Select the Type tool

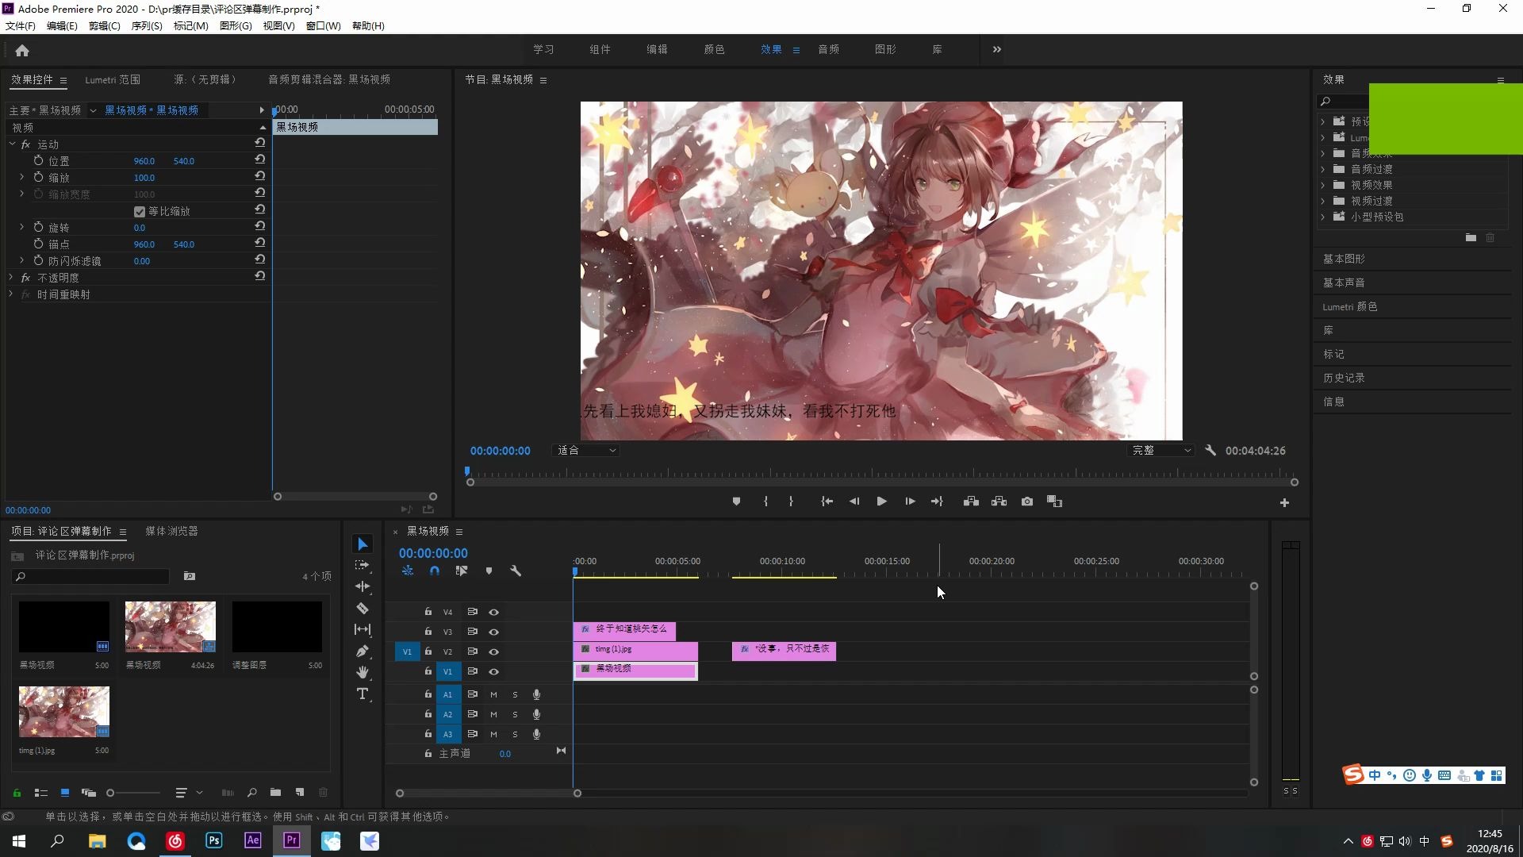363,694
